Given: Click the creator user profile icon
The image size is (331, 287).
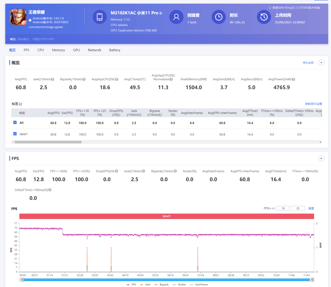Looking at the screenshot, I should (x=177, y=17).
